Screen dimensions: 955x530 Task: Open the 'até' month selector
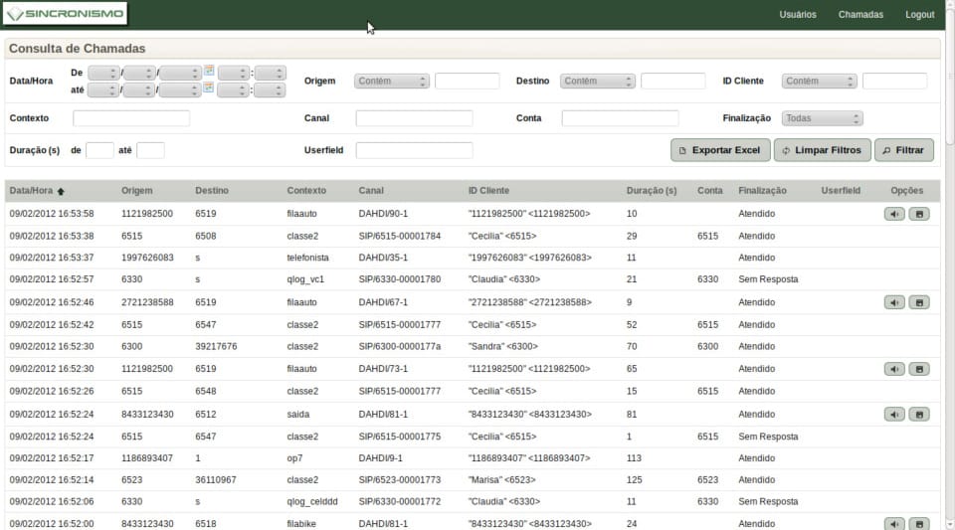pyautogui.click(x=139, y=90)
